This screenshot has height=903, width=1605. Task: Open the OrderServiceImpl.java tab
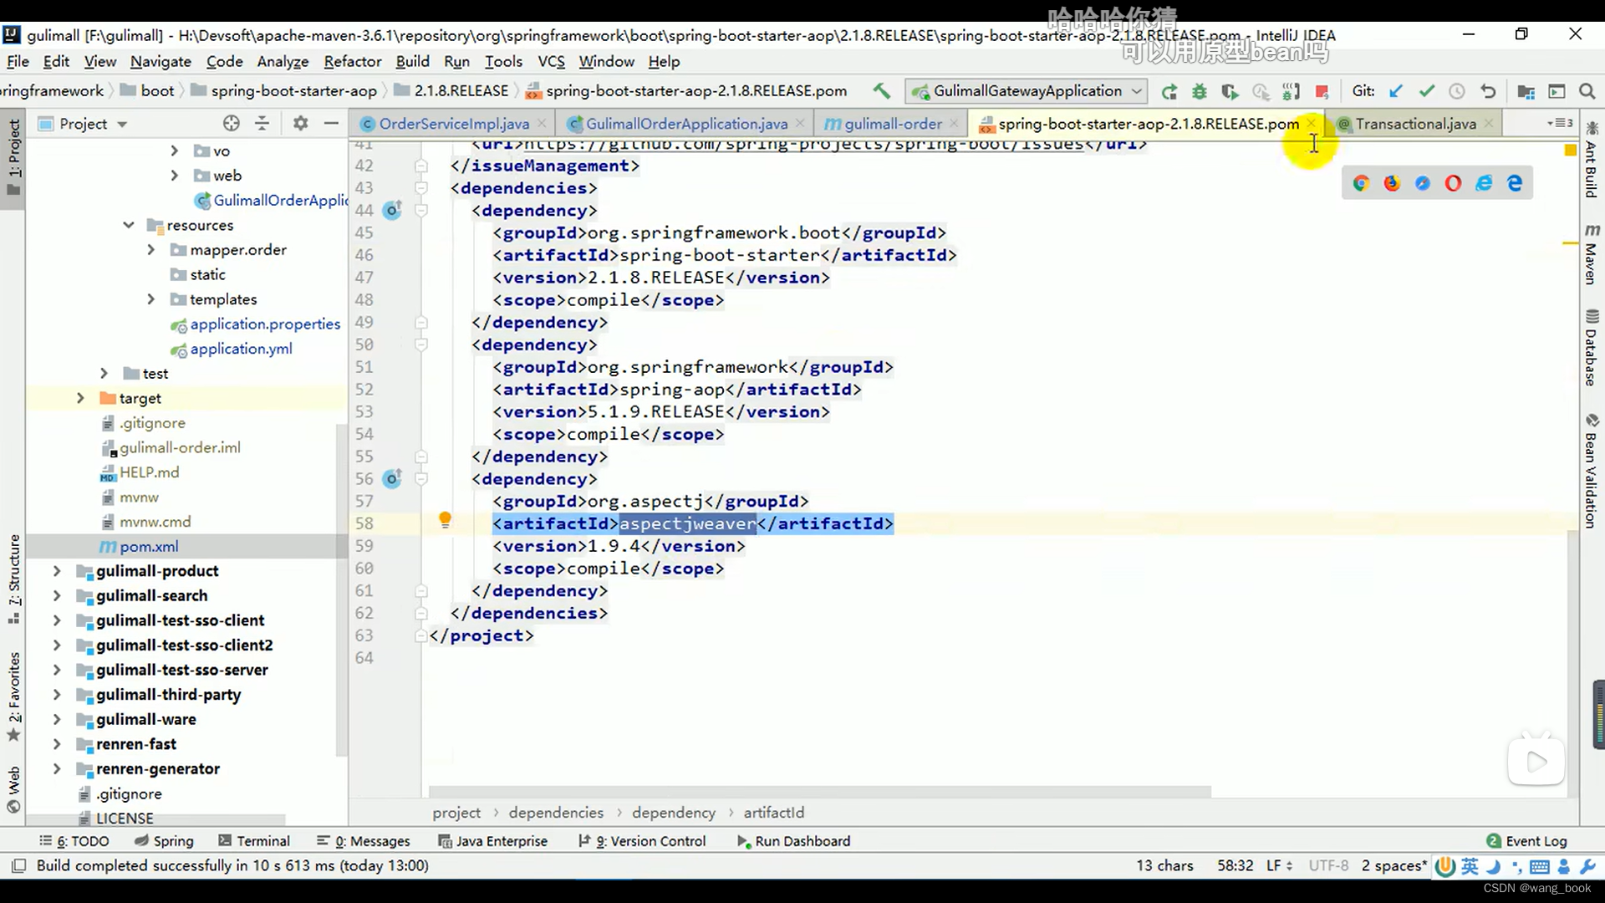(x=454, y=122)
